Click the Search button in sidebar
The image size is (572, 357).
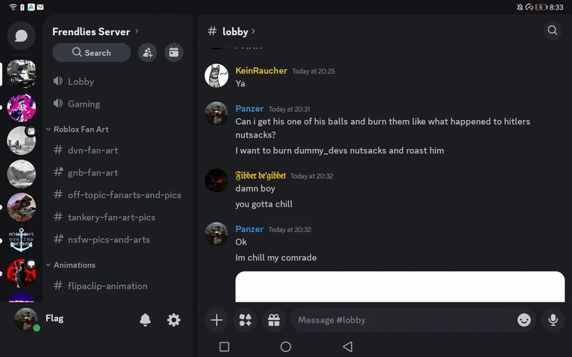click(x=92, y=52)
